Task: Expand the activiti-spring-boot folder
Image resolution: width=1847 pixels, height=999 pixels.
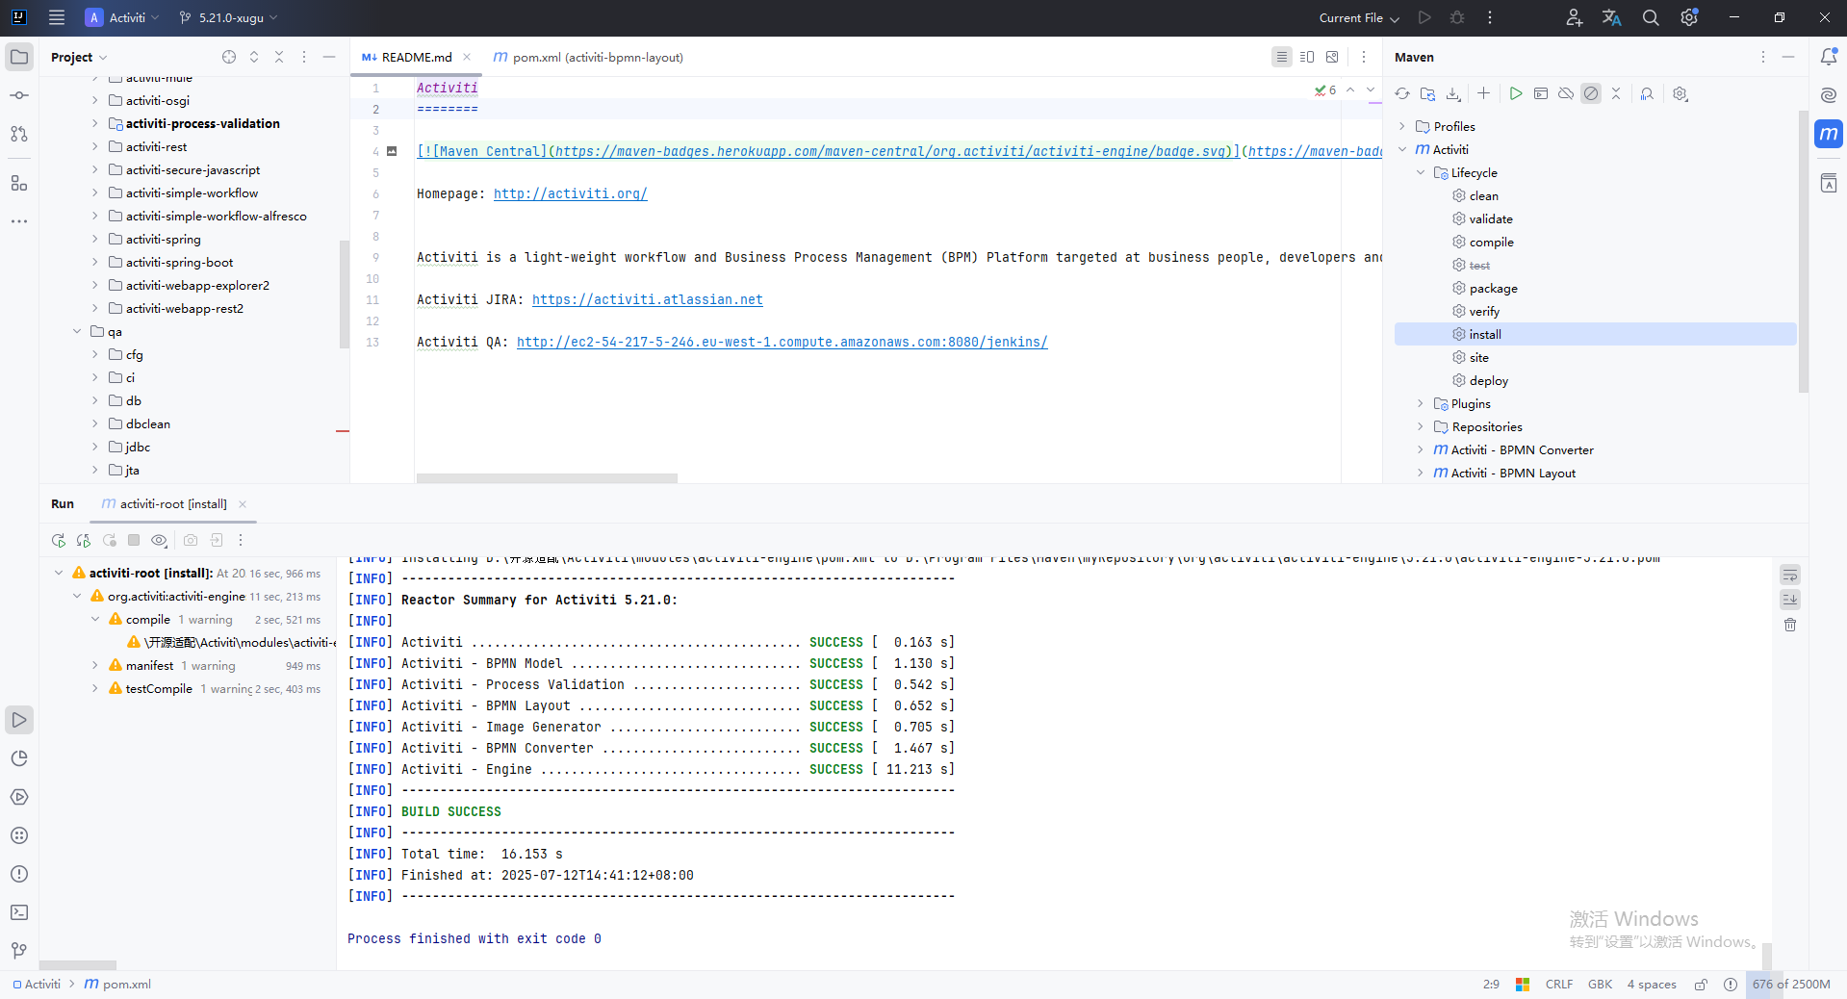Action: coord(94,263)
